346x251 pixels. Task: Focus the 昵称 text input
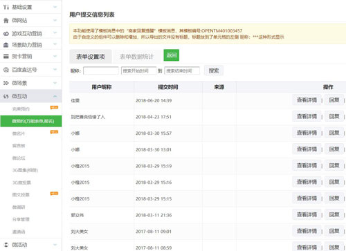click(x=101, y=71)
